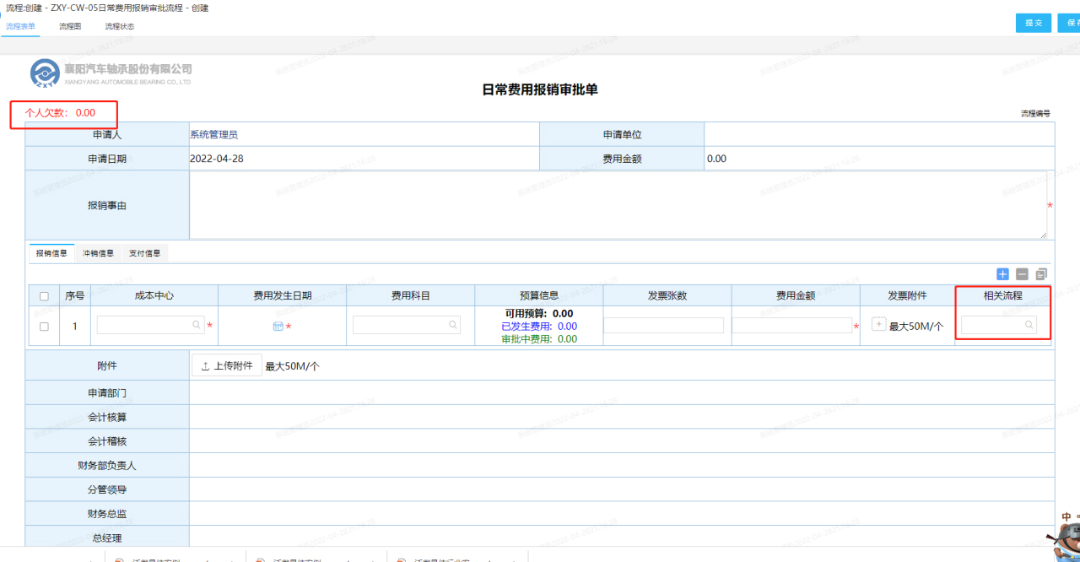This screenshot has width=1080, height=562.
Task: Toggle the select-all checkbox in the table header
Action: (x=44, y=296)
